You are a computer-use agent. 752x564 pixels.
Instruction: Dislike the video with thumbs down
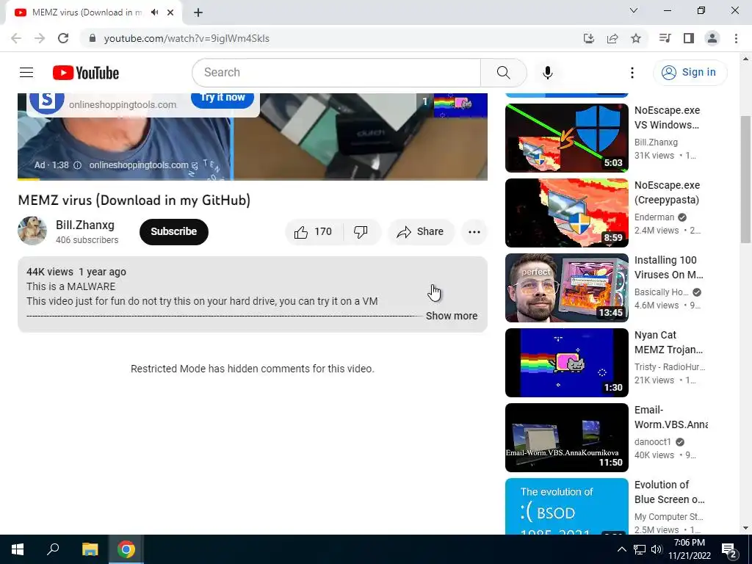pos(361,231)
